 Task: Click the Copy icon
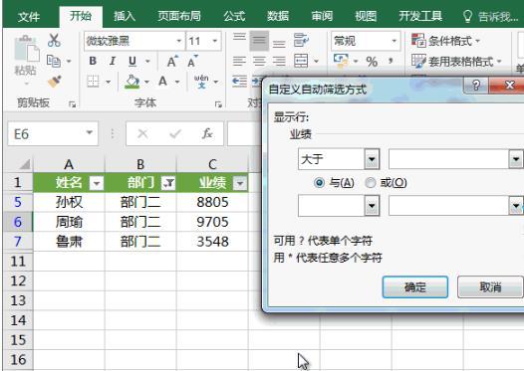click(54, 61)
